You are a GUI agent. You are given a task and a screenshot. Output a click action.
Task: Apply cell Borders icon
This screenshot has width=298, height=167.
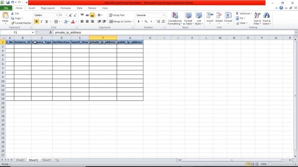point(56,22)
